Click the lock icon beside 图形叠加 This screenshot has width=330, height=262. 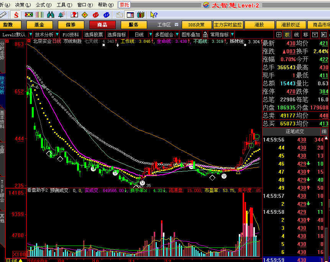coord(205,35)
